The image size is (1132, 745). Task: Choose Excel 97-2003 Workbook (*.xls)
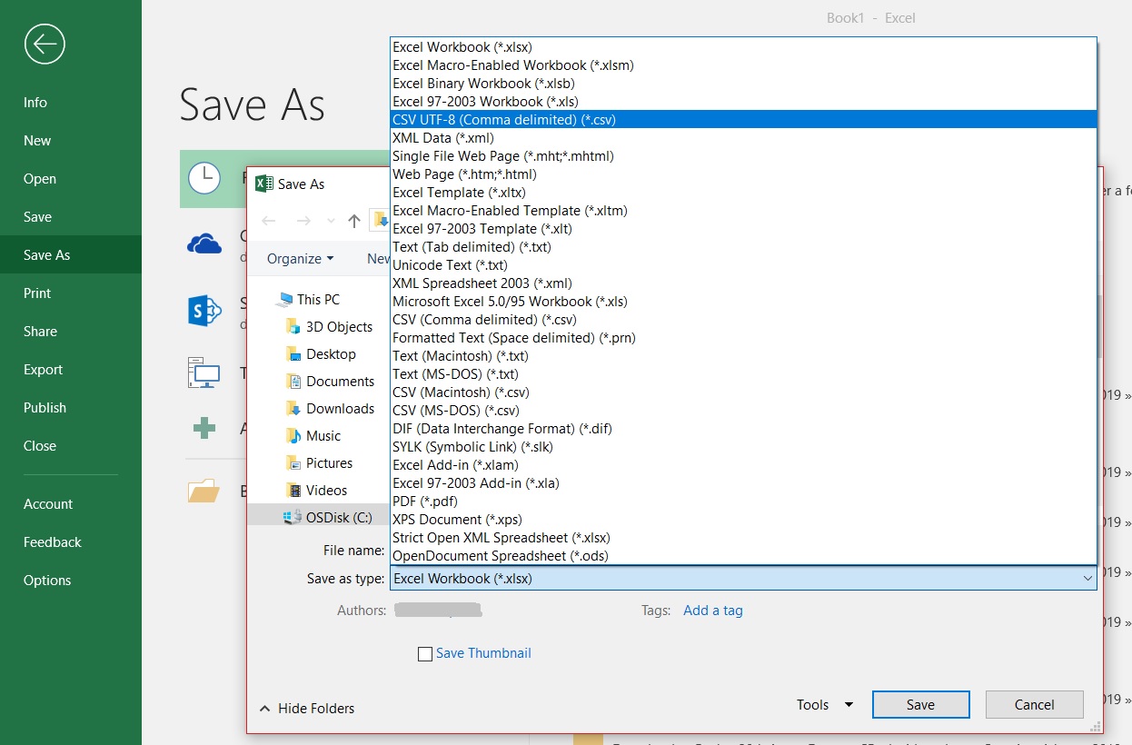coord(743,101)
